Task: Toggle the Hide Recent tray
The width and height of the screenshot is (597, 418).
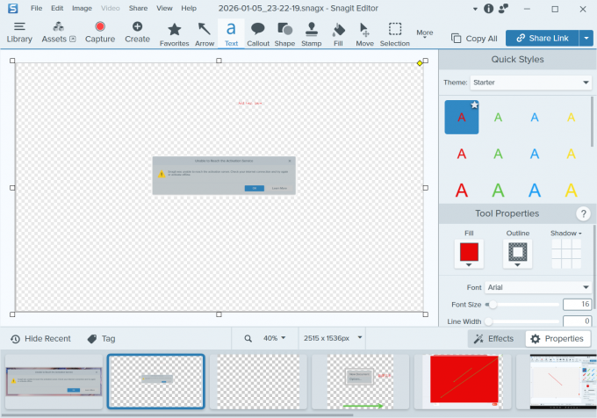Action: pyautogui.click(x=40, y=339)
